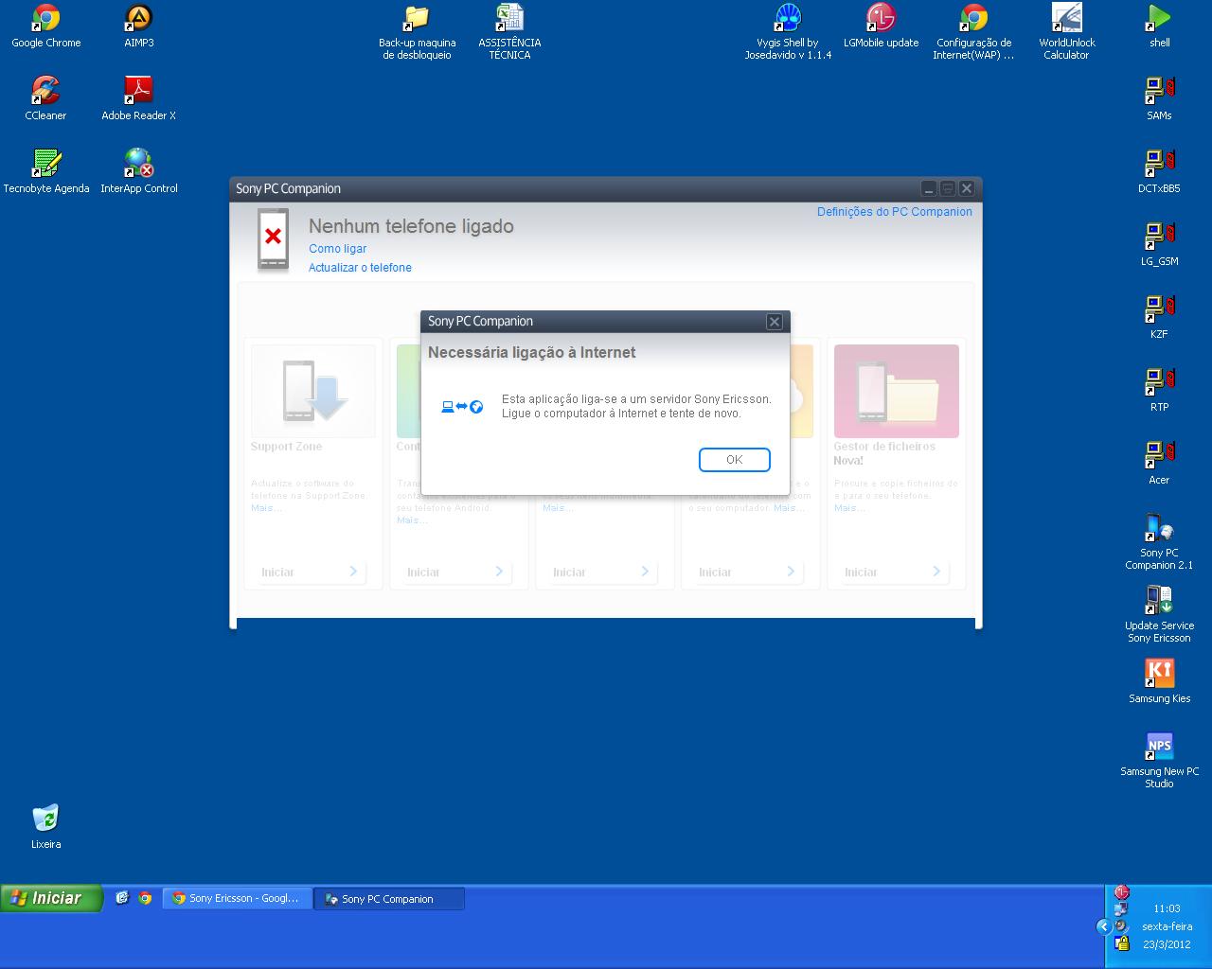Click the no-phone-connected icon with red X
The width and height of the screenshot is (1212, 969).
(x=274, y=239)
